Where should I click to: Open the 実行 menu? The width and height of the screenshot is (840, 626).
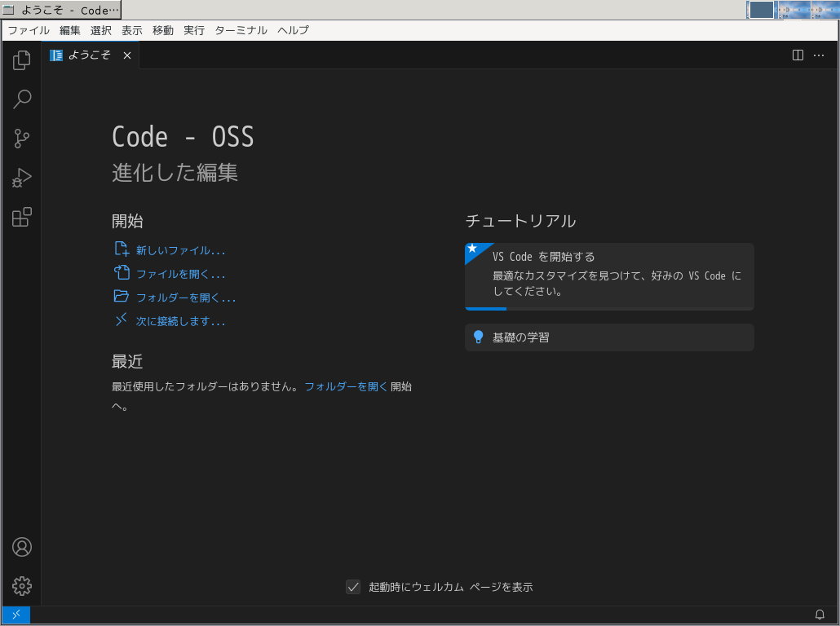(x=194, y=30)
